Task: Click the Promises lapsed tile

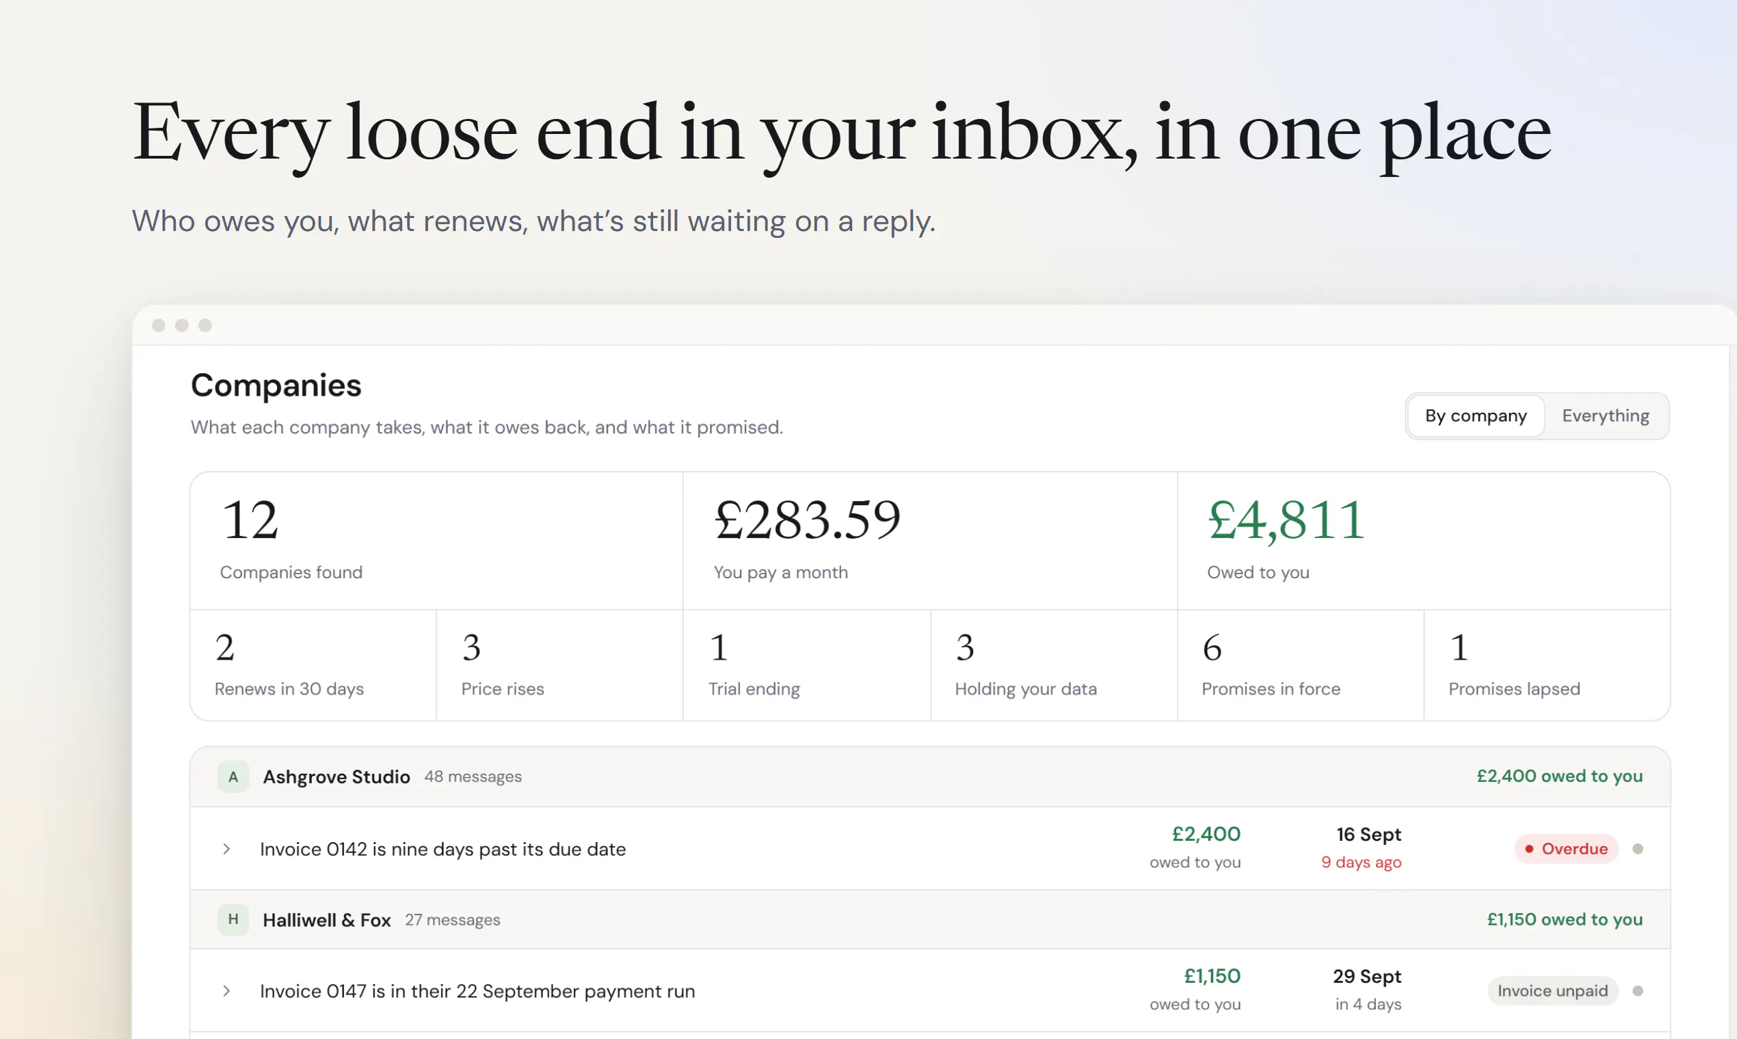Action: pos(1547,665)
